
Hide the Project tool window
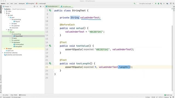pyautogui.click(x=43, y=7)
